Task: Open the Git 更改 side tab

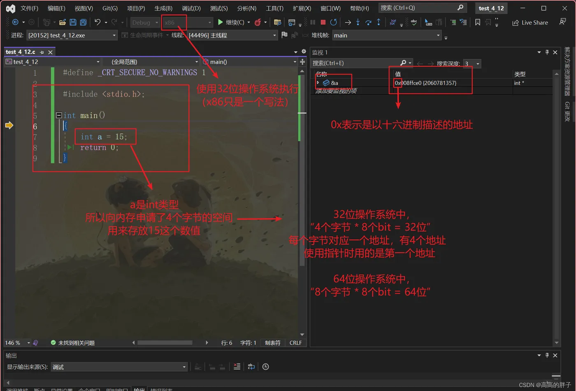Action: (567, 112)
